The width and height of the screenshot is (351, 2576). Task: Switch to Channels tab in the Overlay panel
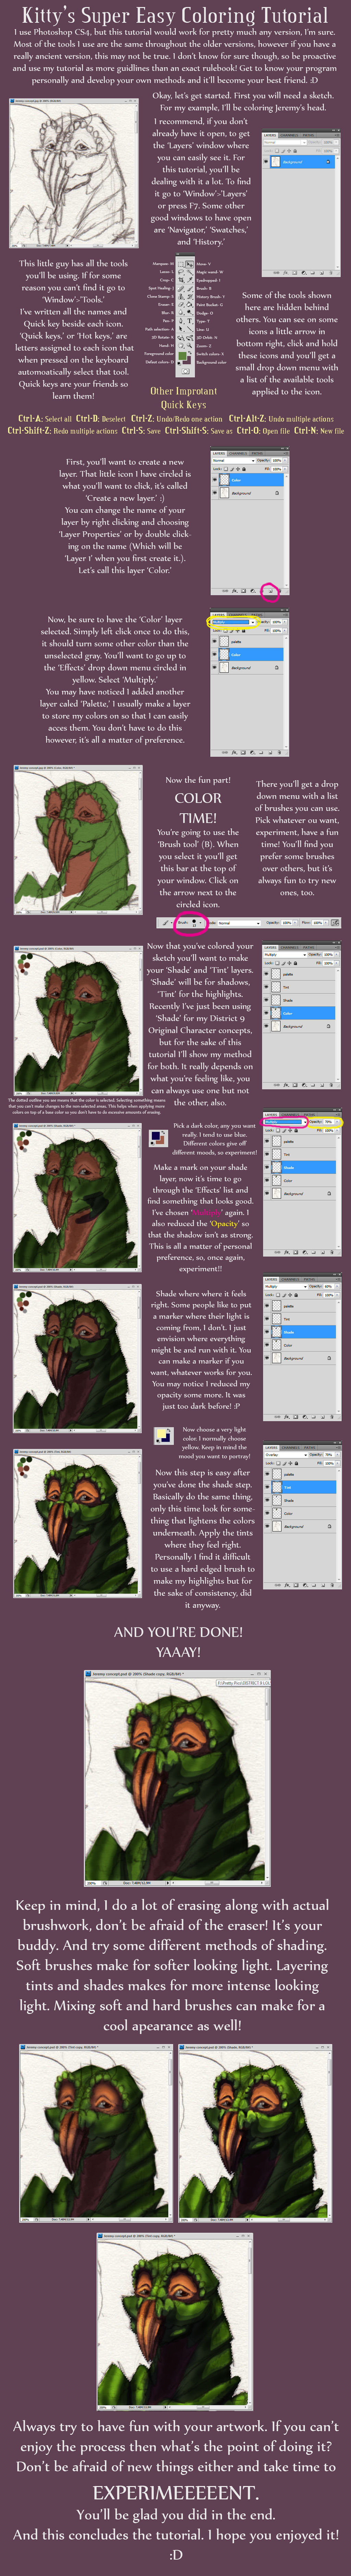pos(291,1448)
